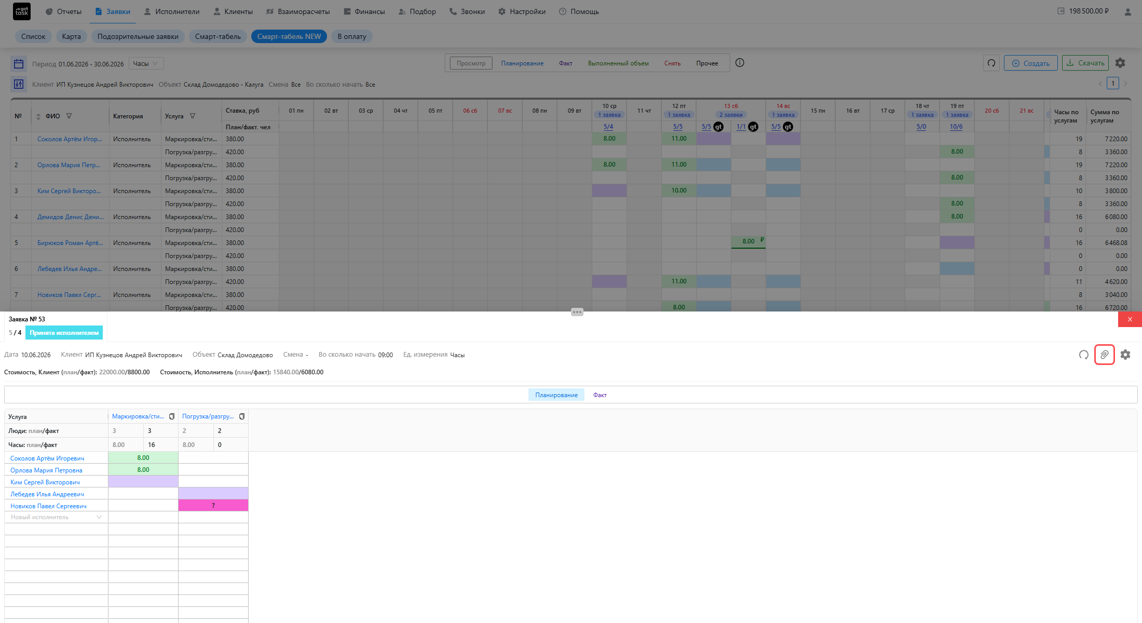Sort the ФИО column arrows
Viewport: 1142px width, 623px height.
[38, 116]
